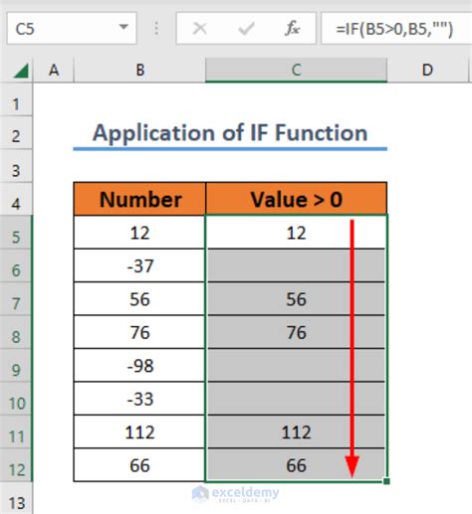This screenshot has height=514, width=472.
Task: Select cell C7 containing 56
Action: pyautogui.click(x=296, y=299)
